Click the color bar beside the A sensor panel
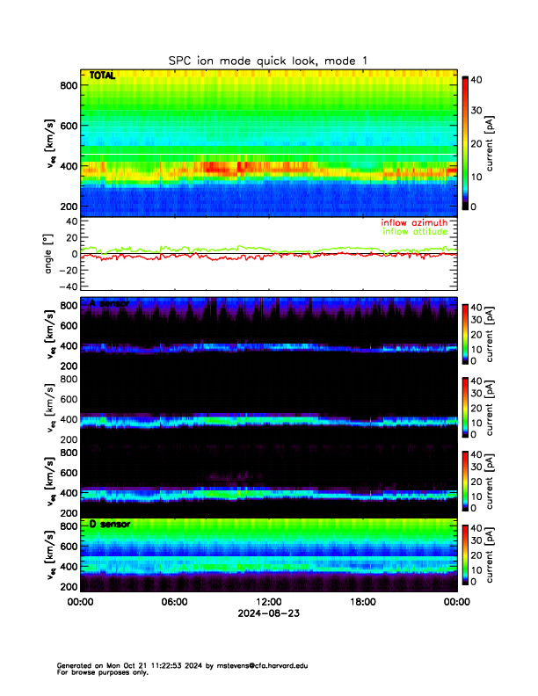The width and height of the screenshot is (538, 696). pos(468,331)
